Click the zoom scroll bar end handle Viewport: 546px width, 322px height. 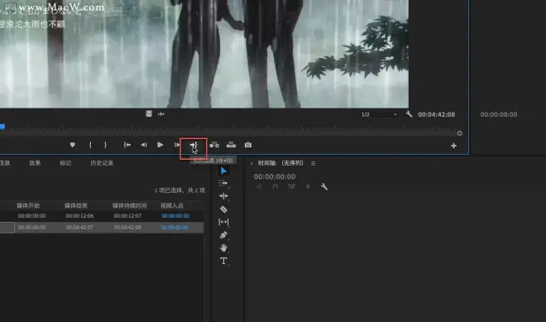coord(460,133)
